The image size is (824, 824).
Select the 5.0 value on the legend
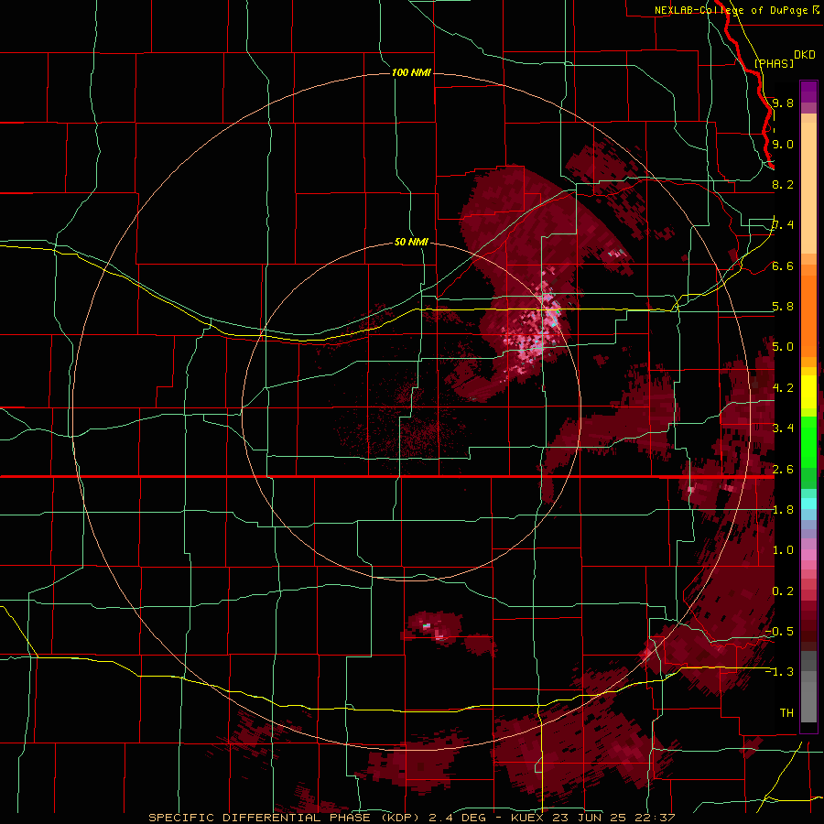click(783, 347)
